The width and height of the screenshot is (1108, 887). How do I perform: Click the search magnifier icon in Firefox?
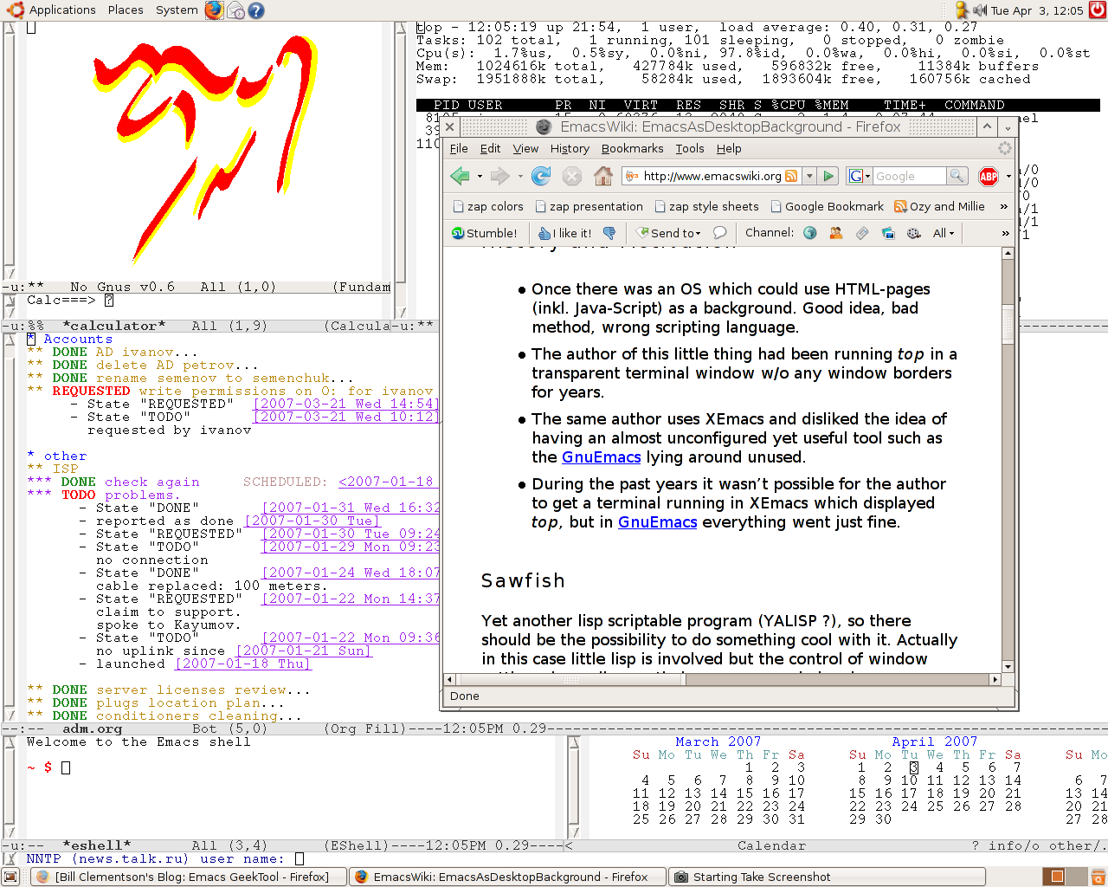(x=957, y=176)
